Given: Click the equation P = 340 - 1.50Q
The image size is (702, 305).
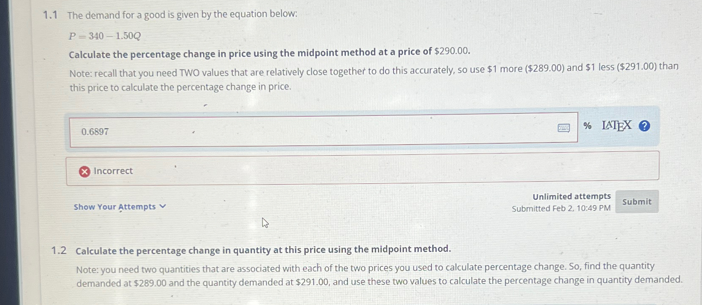Looking at the screenshot, I should tap(104, 36).
